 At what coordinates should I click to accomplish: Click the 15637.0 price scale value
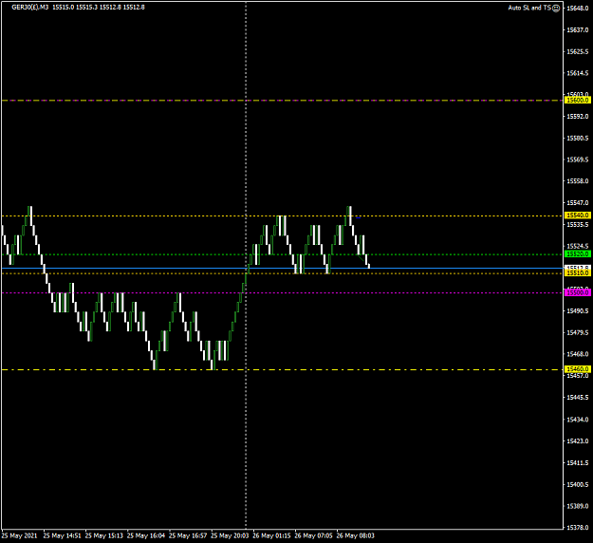[578, 29]
